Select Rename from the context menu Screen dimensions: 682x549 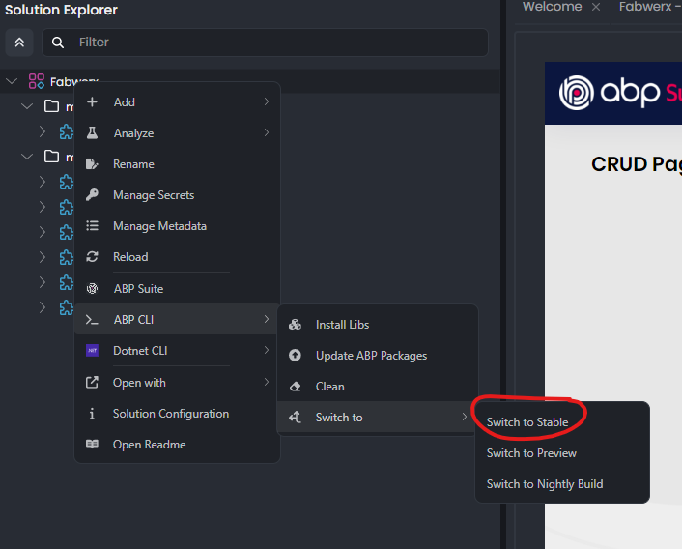[133, 164]
